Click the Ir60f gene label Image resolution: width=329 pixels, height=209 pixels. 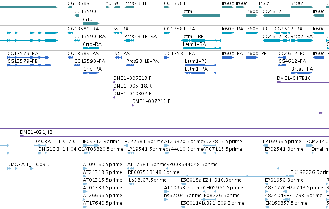point(264,3)
